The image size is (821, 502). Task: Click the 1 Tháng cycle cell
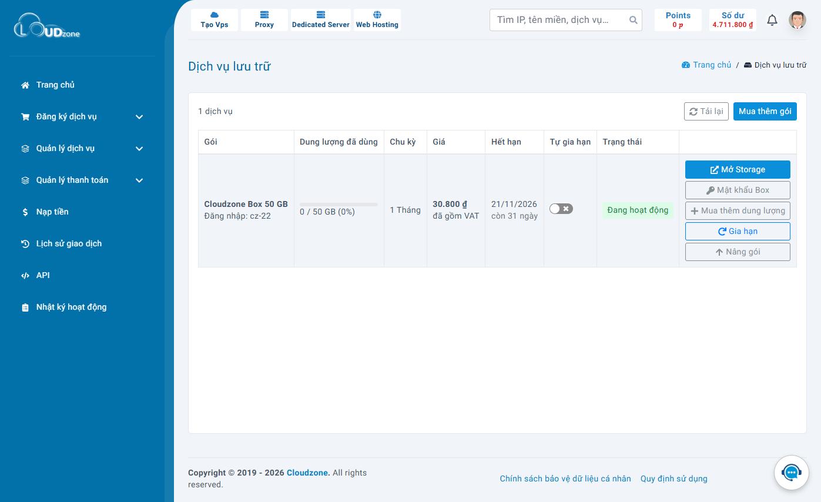pos(406,210)
